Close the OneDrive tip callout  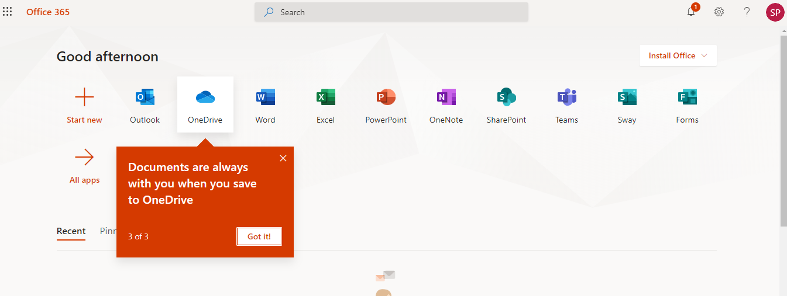tap(283, 158)
